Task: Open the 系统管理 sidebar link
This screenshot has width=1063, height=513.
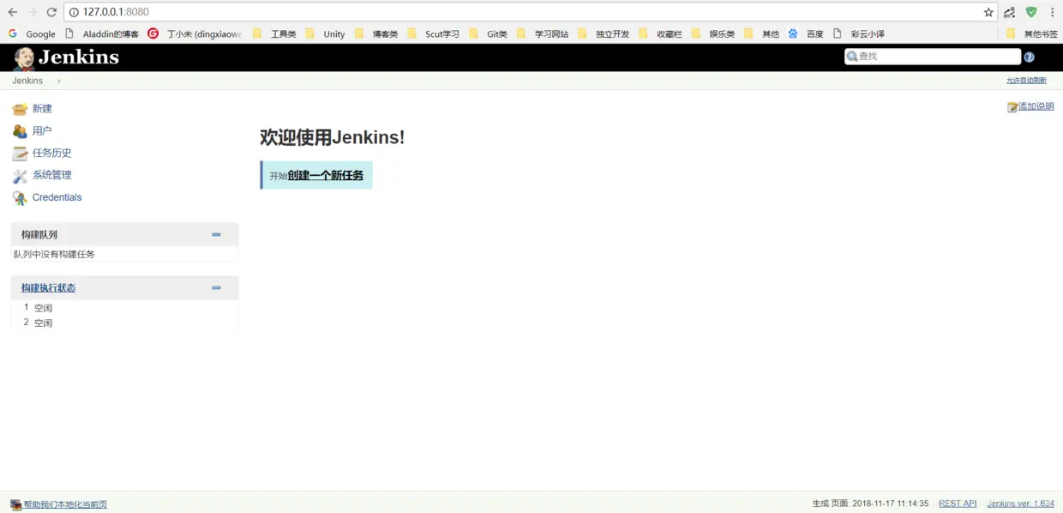Action: point(52,175)
